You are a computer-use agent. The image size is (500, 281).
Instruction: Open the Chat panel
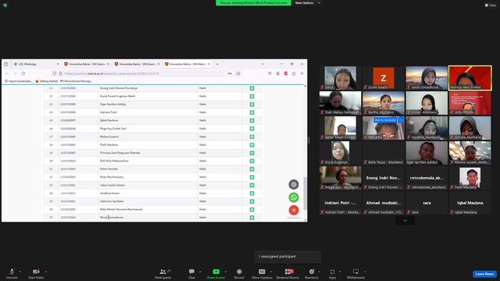[191, 273]
